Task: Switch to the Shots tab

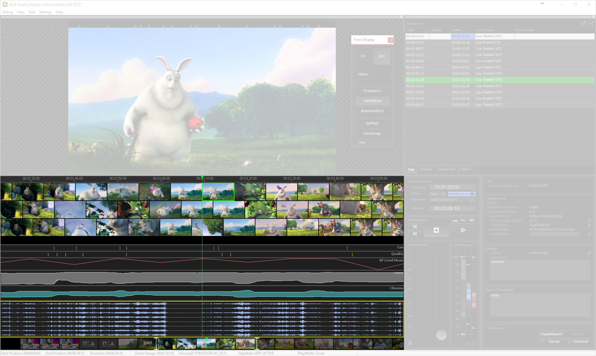Action: [466, 169]
